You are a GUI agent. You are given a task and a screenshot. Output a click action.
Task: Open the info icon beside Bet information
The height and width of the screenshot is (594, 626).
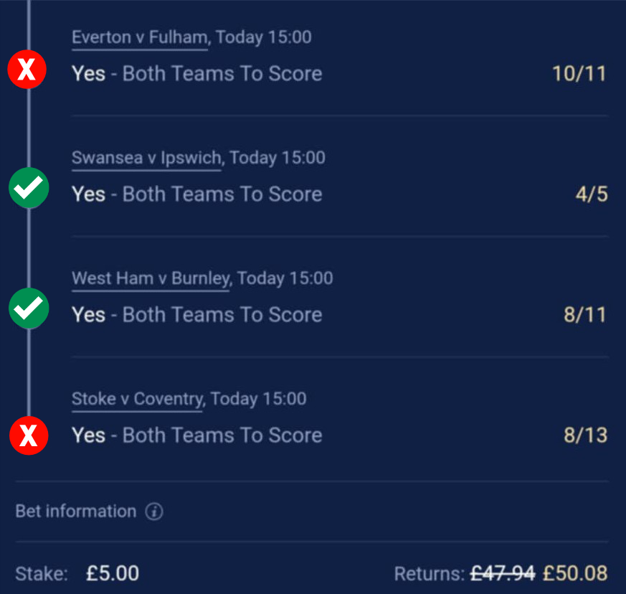click(154, 511)
